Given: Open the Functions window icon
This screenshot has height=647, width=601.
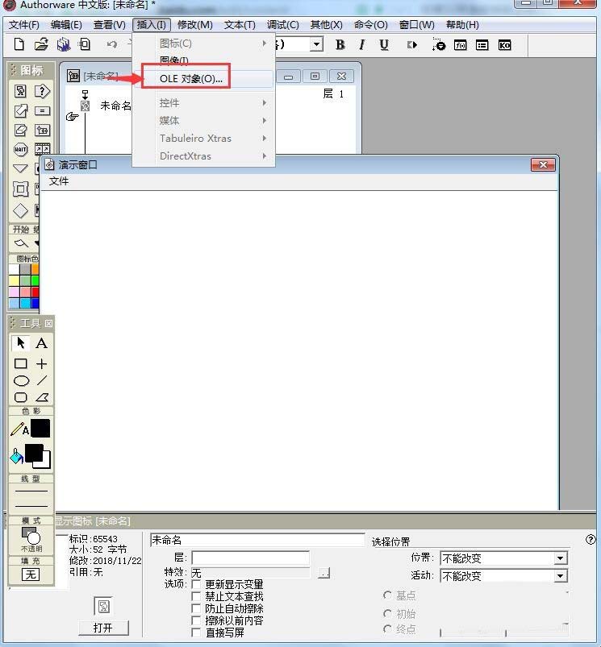Looking at the screenshot, I should tap(460, 45).
